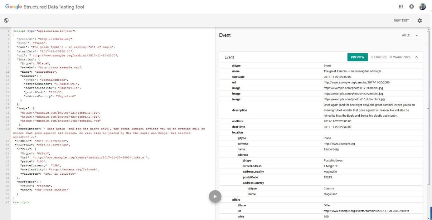This screenshot has width=432, height=220.
Task: Click image value 16x9/zambini.jpg
Action: (x=354, y=99)
